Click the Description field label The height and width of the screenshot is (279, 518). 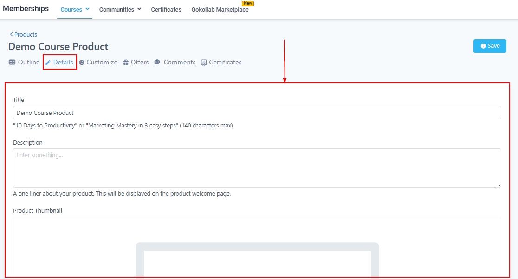pos(28,142)
